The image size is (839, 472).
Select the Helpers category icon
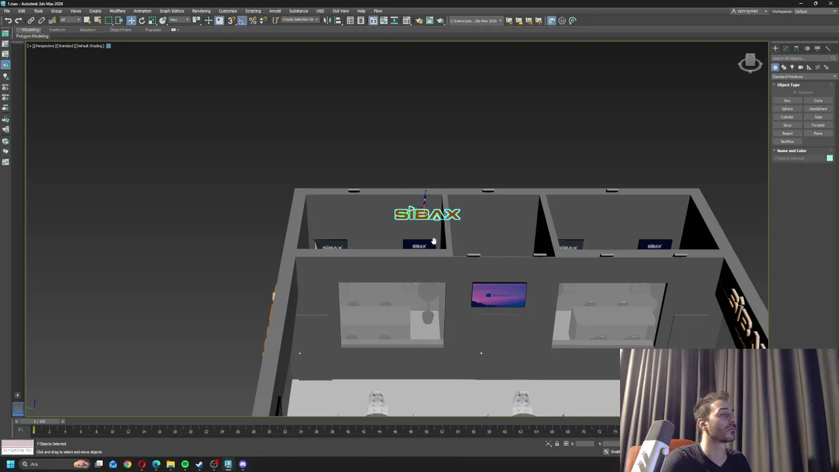pyautogui.click(x=809, y=67)
